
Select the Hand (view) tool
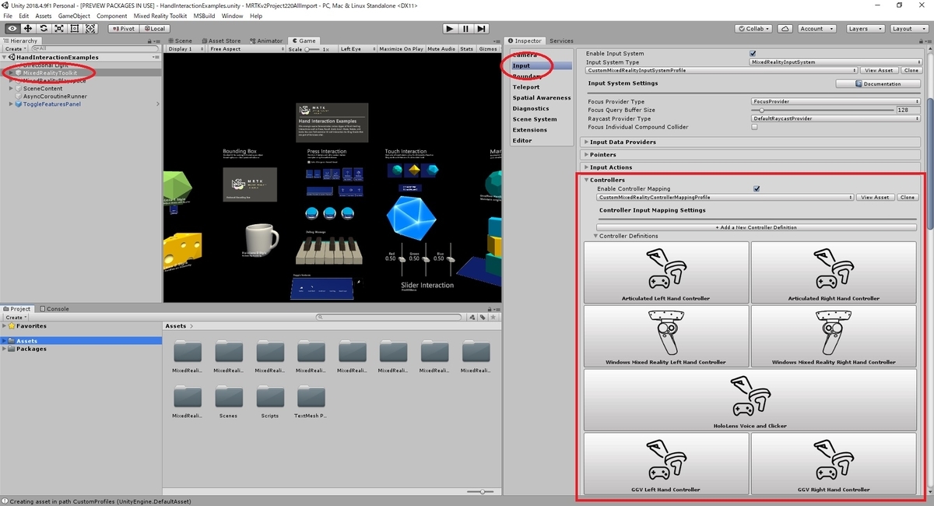[x=12, y=29]
